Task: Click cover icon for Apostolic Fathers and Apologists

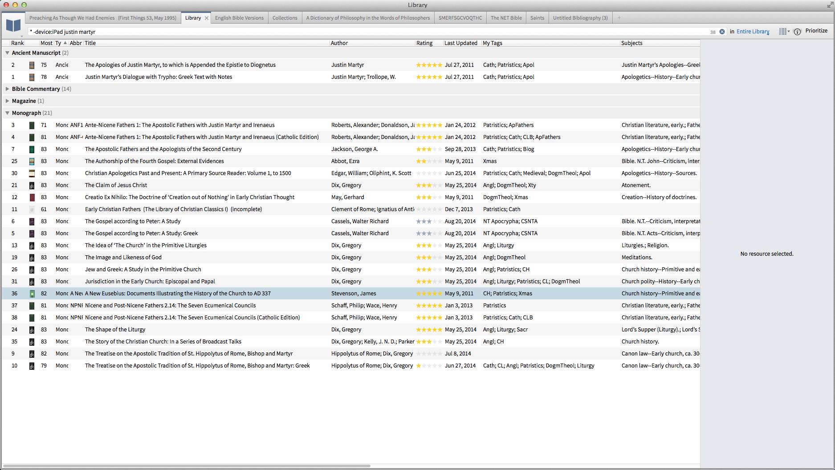Action: coord(32,149)
